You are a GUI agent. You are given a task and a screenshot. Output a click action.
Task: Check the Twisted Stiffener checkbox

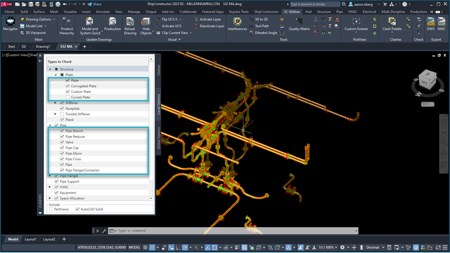click(x=62, y=114)
